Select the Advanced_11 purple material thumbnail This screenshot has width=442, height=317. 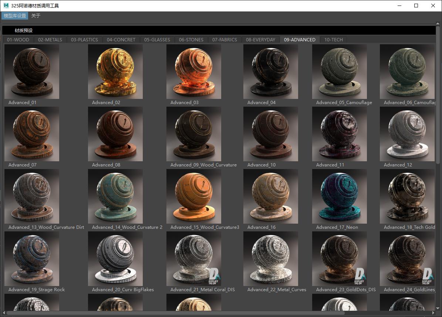(x=339, y=134)
